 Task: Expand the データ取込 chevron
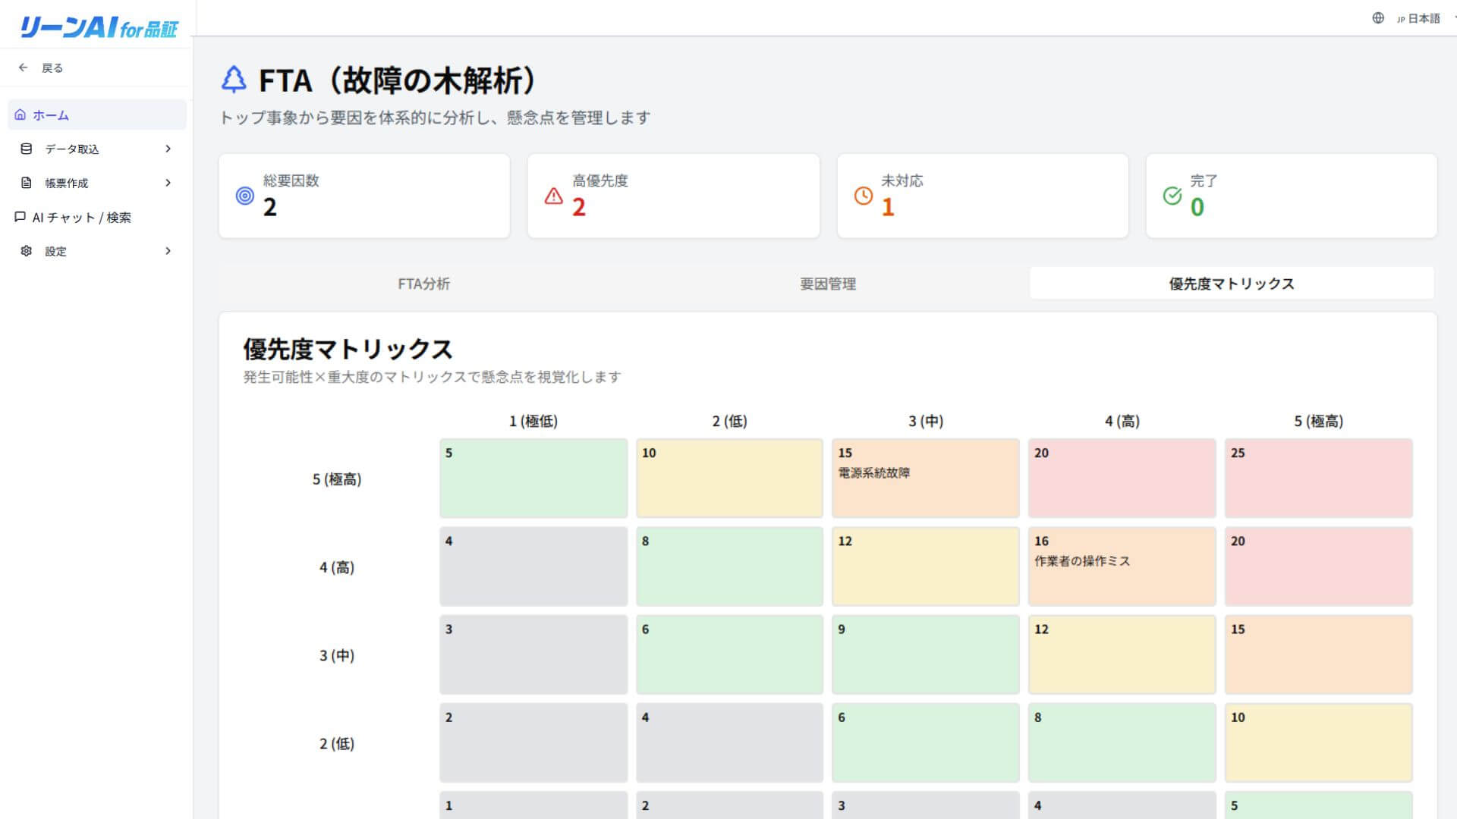(168, 149)
